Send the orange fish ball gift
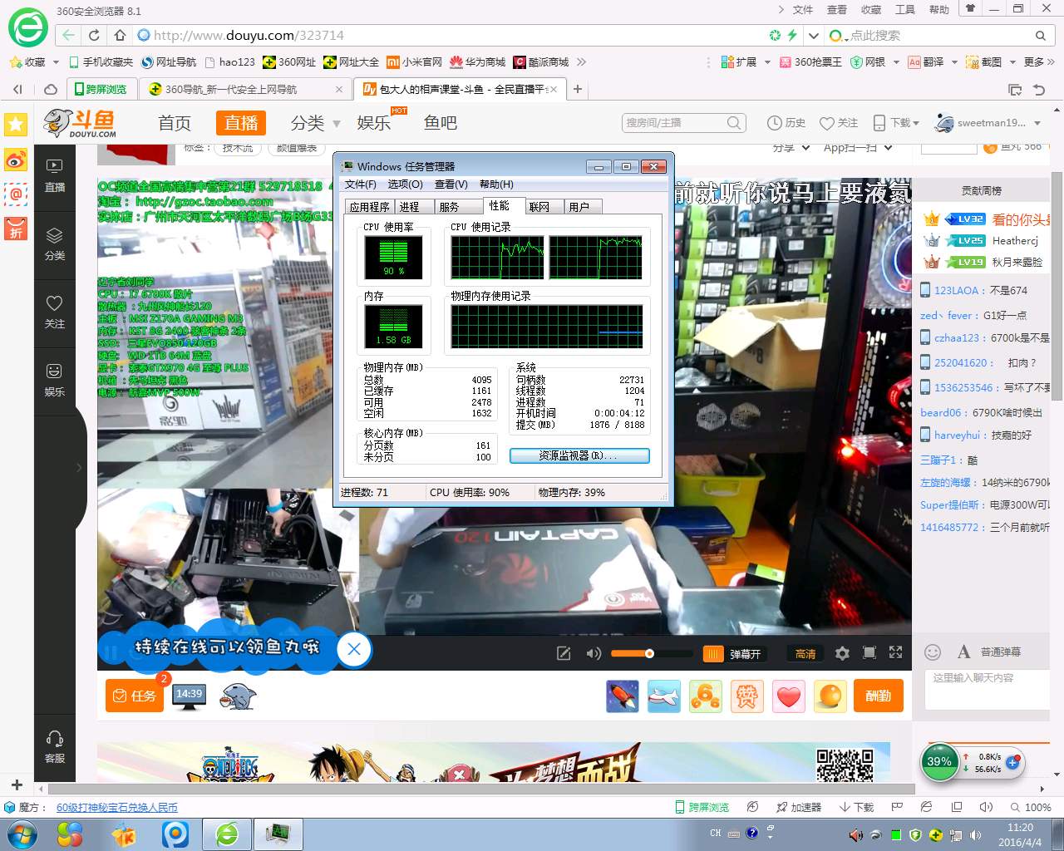The width and height of the screenshot is (1064, 851). point(830,696)
